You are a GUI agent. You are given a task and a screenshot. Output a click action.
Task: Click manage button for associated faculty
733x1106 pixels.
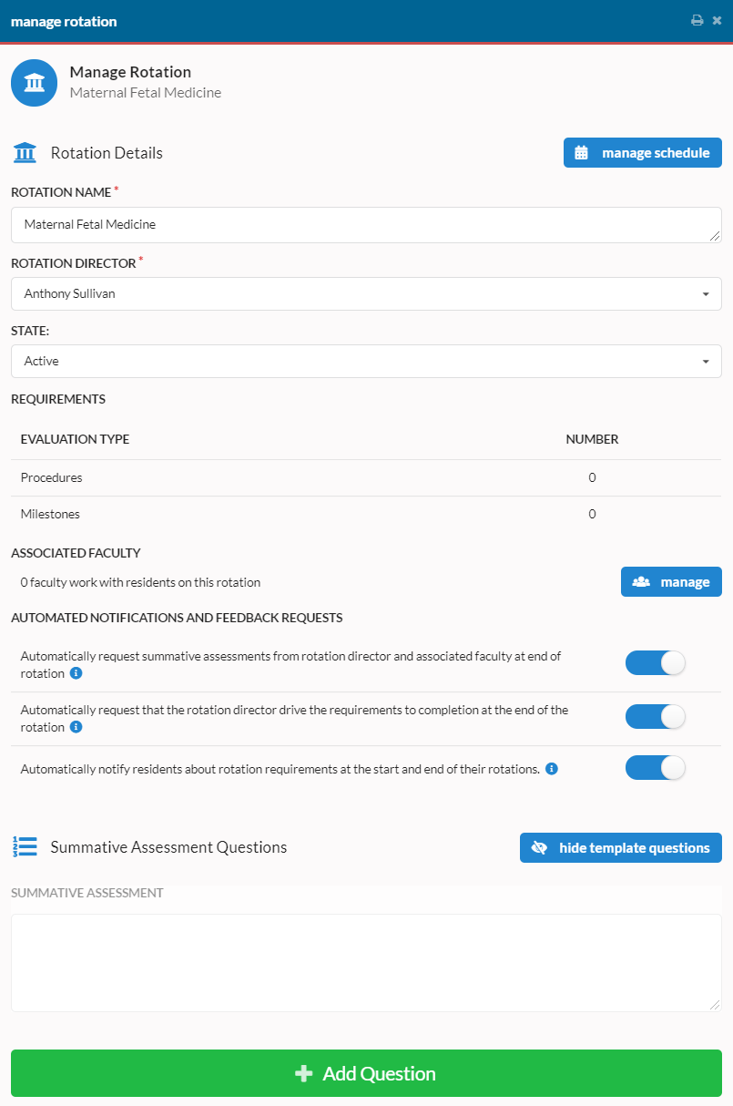pyautogui.click(x=671, y=581)
